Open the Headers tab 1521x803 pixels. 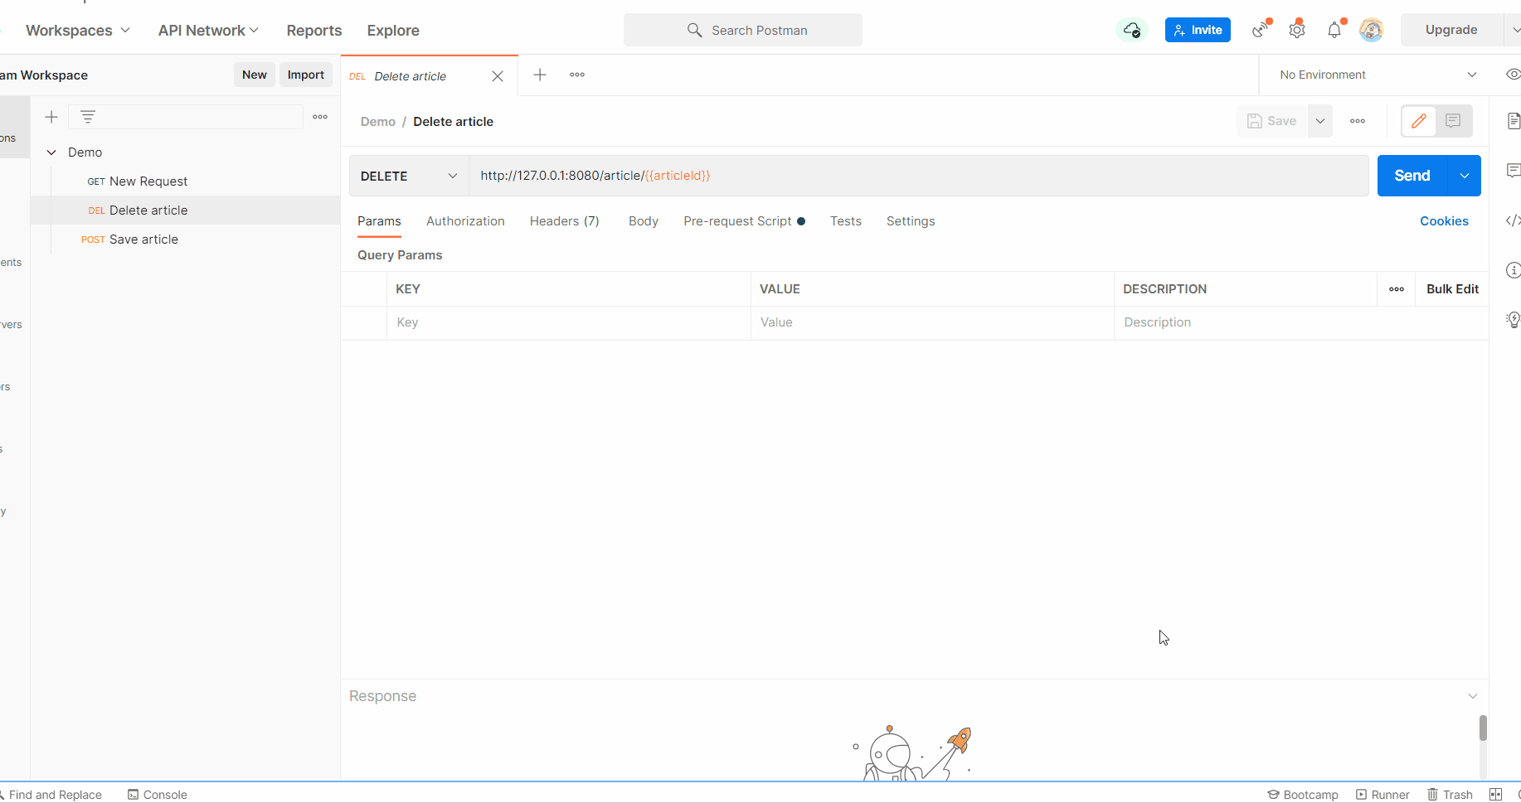(x=564, y=221)
